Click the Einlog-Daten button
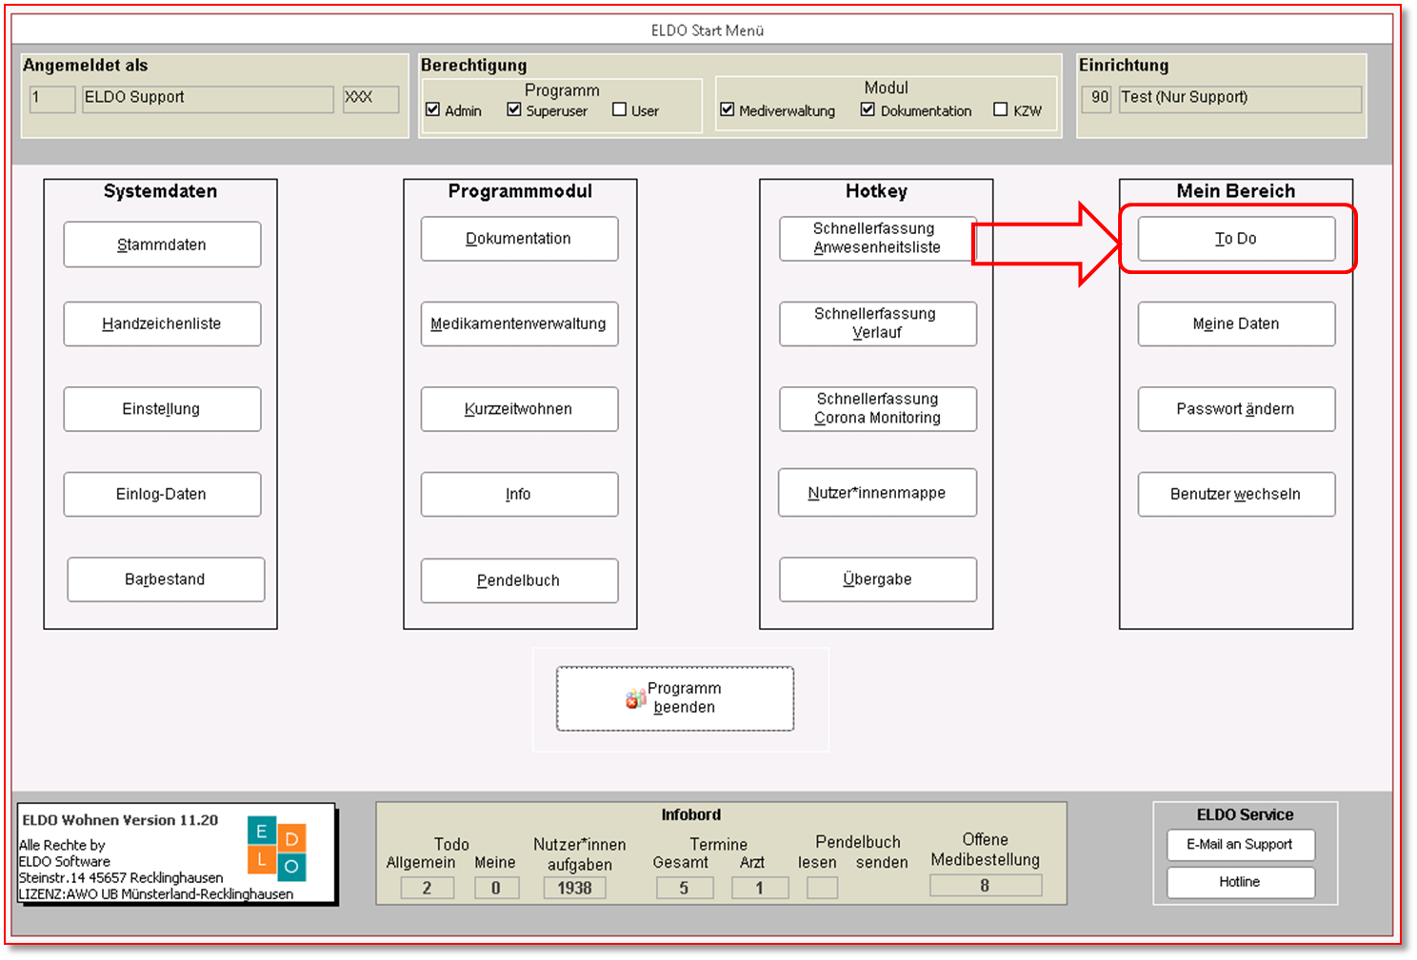Viewport: 1417px width, 960px height. (162, 494)
